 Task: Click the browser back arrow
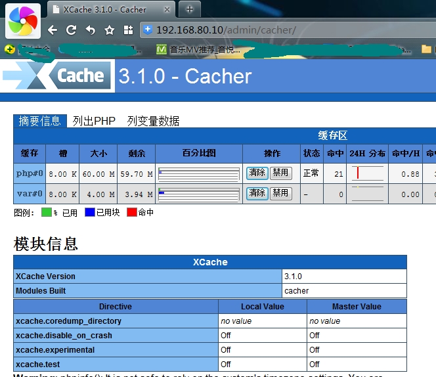click(53, 30)
